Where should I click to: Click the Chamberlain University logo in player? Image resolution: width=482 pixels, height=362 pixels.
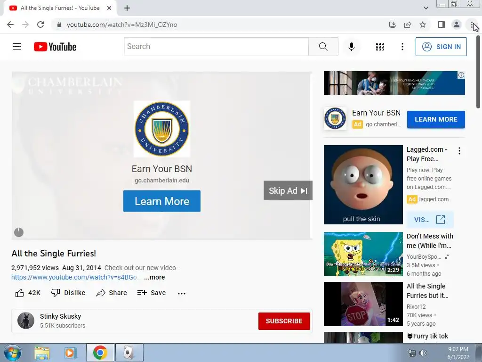pos(162,129)
